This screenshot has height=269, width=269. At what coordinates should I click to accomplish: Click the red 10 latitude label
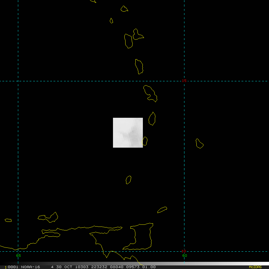click(x=184, y=251)
